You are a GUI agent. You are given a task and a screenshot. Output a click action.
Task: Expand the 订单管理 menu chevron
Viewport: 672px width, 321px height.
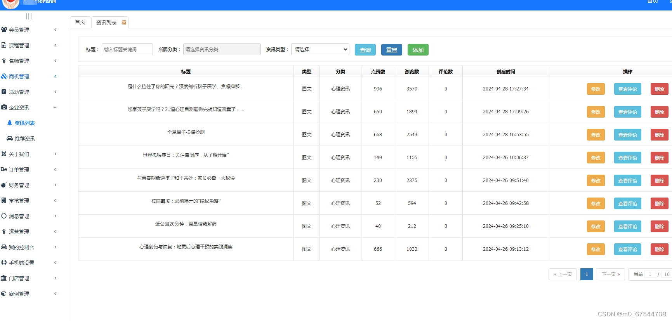tap(56, 169)
